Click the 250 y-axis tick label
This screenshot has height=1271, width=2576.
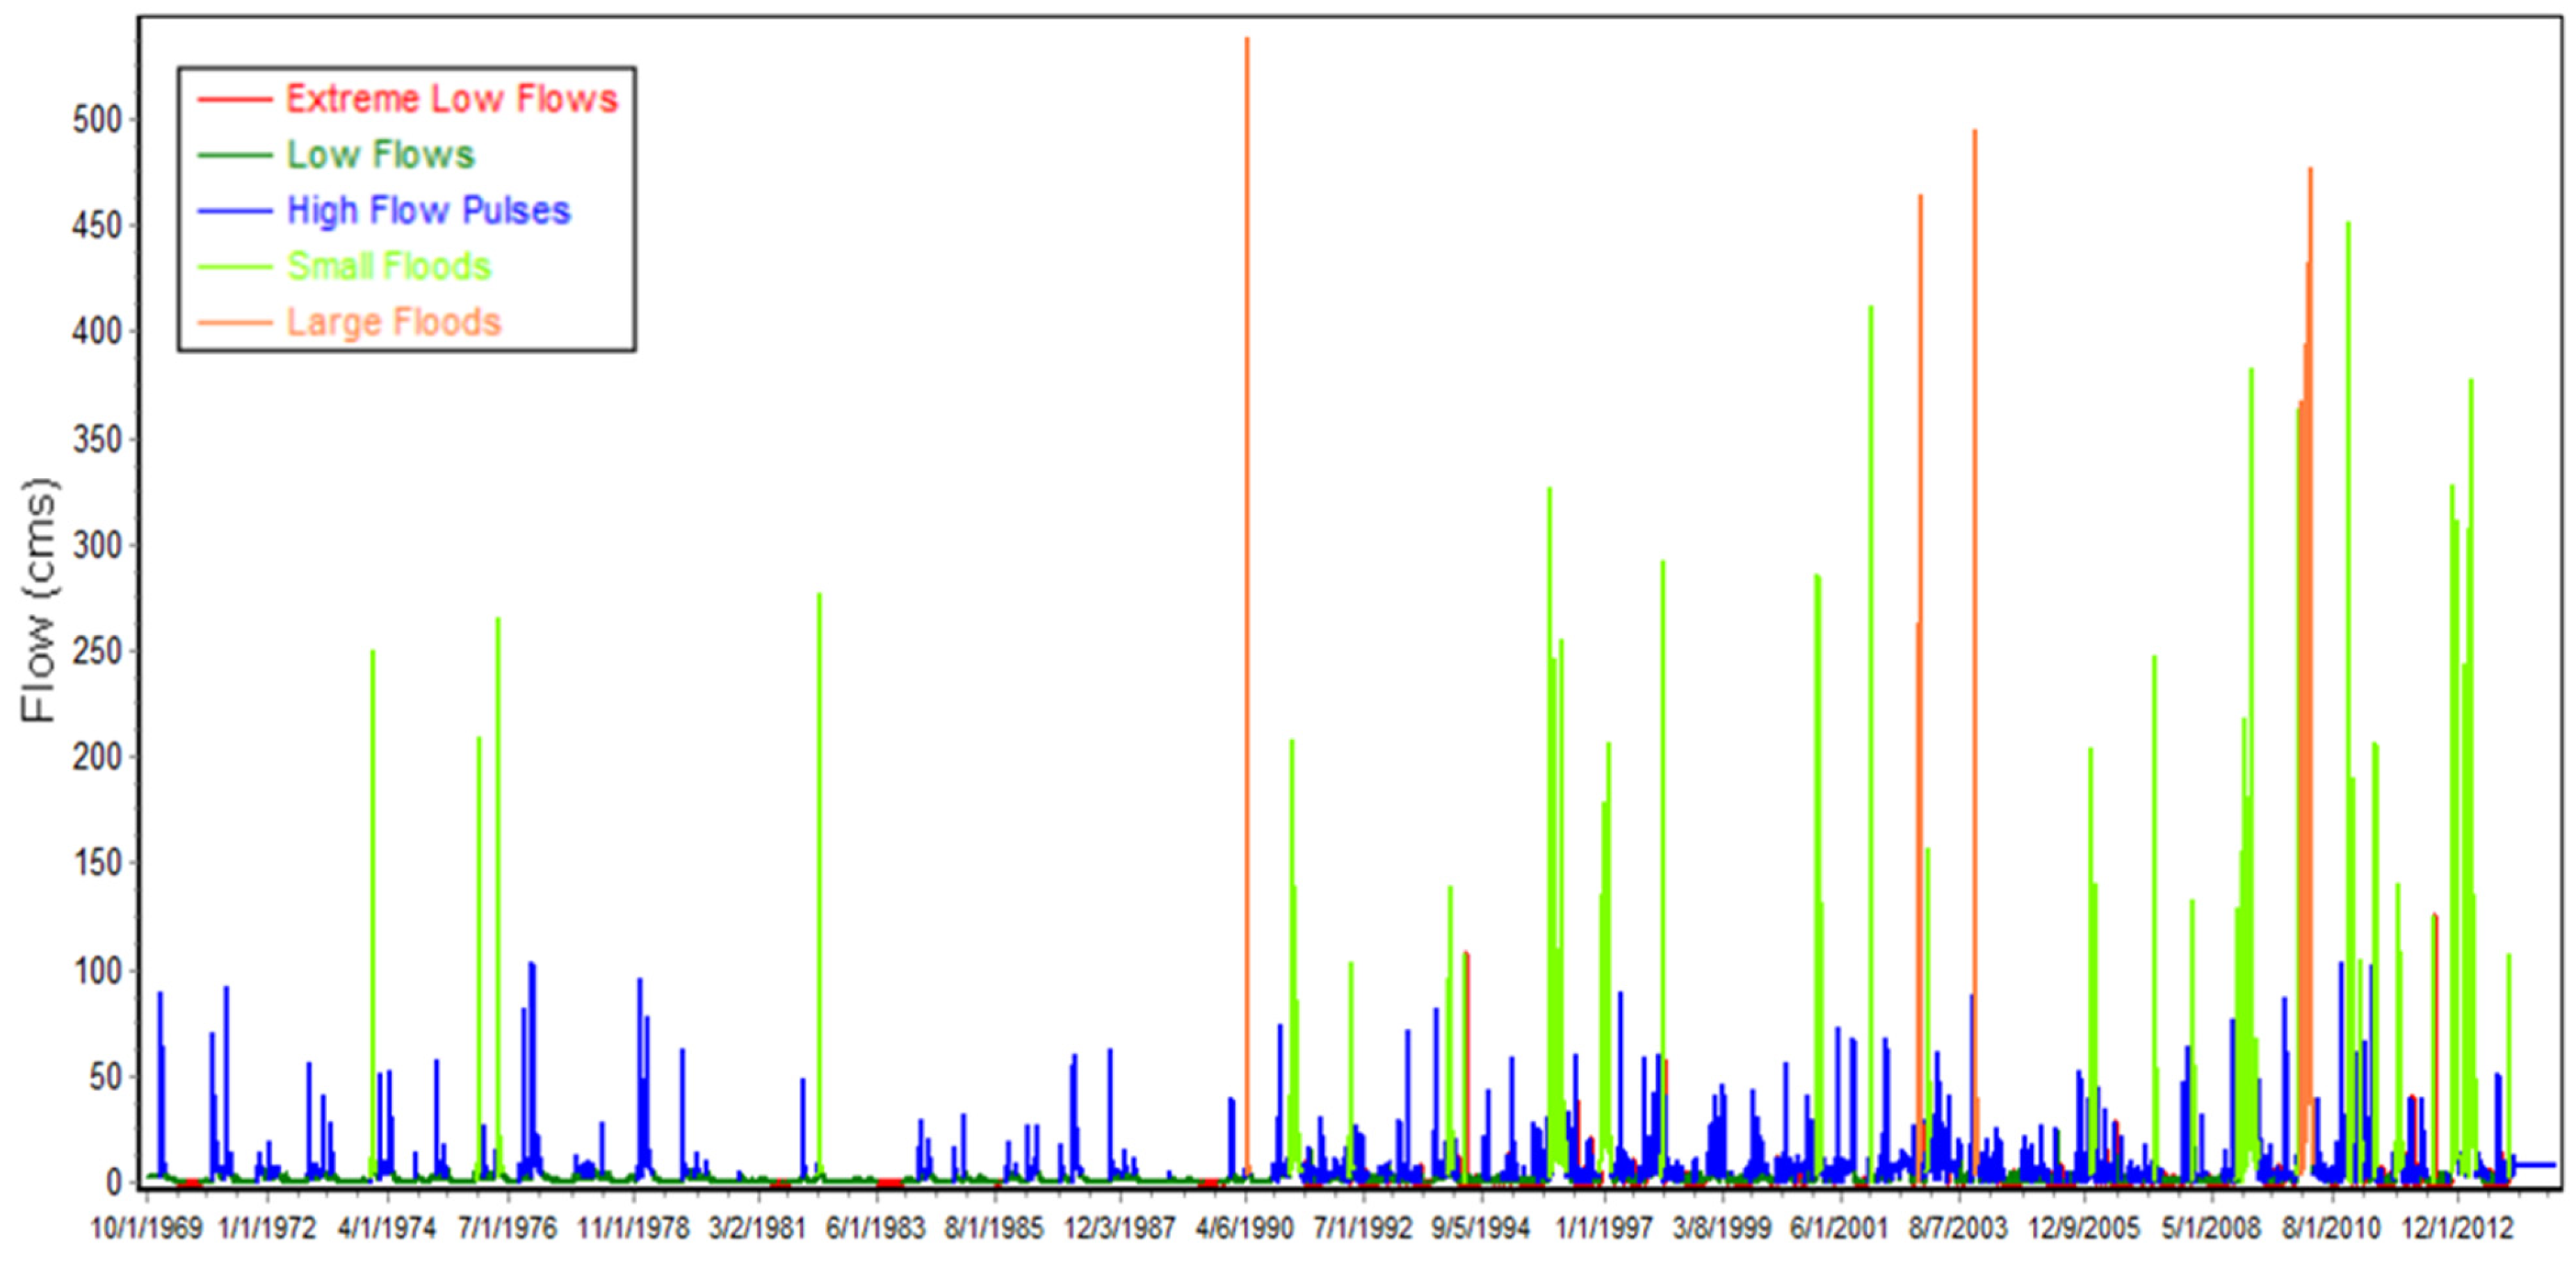pyautogui.click(x=96, y=653)
